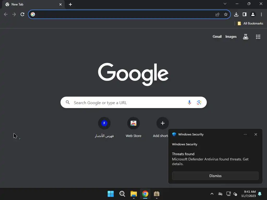Reload the page with the refresh icon

coord(22,14)
